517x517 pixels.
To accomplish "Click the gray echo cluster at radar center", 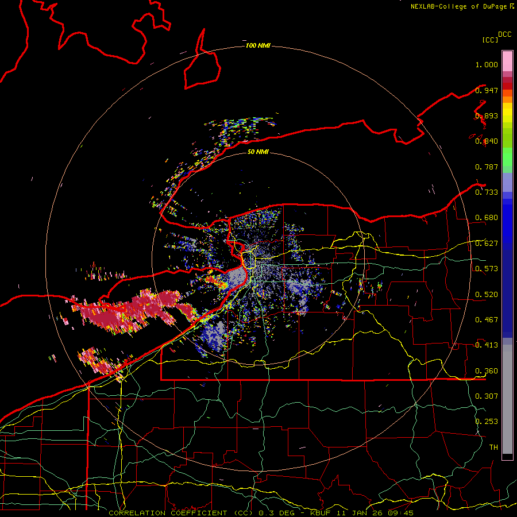I will pyautogui.click(x=237, y=278).
